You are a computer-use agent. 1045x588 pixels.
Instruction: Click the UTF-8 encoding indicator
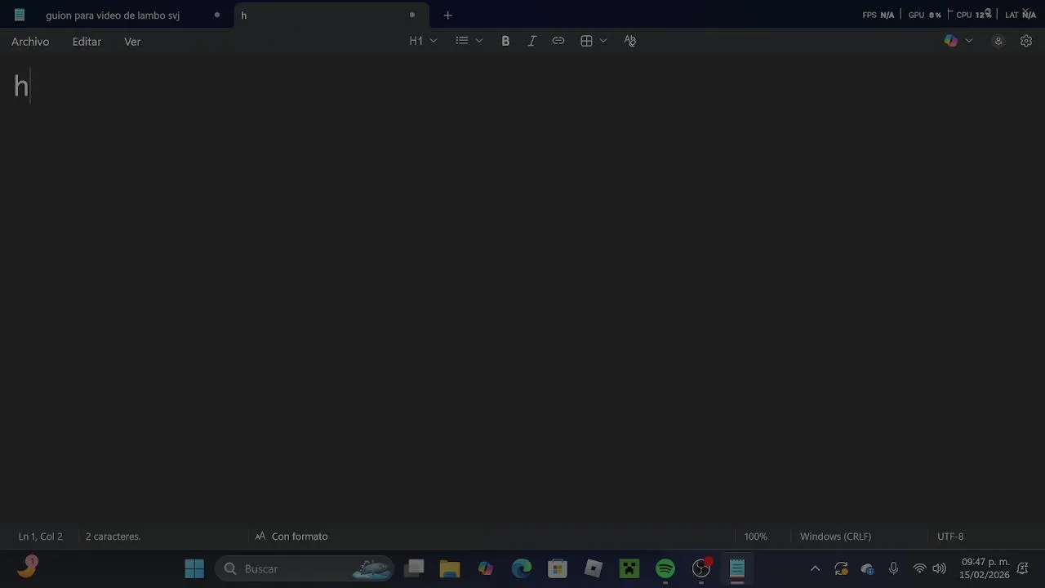point(950,537)
